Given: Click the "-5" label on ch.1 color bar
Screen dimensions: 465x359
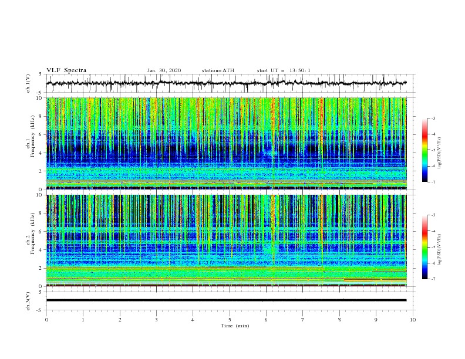Looking at the screenshot, I should pos(433,150).
